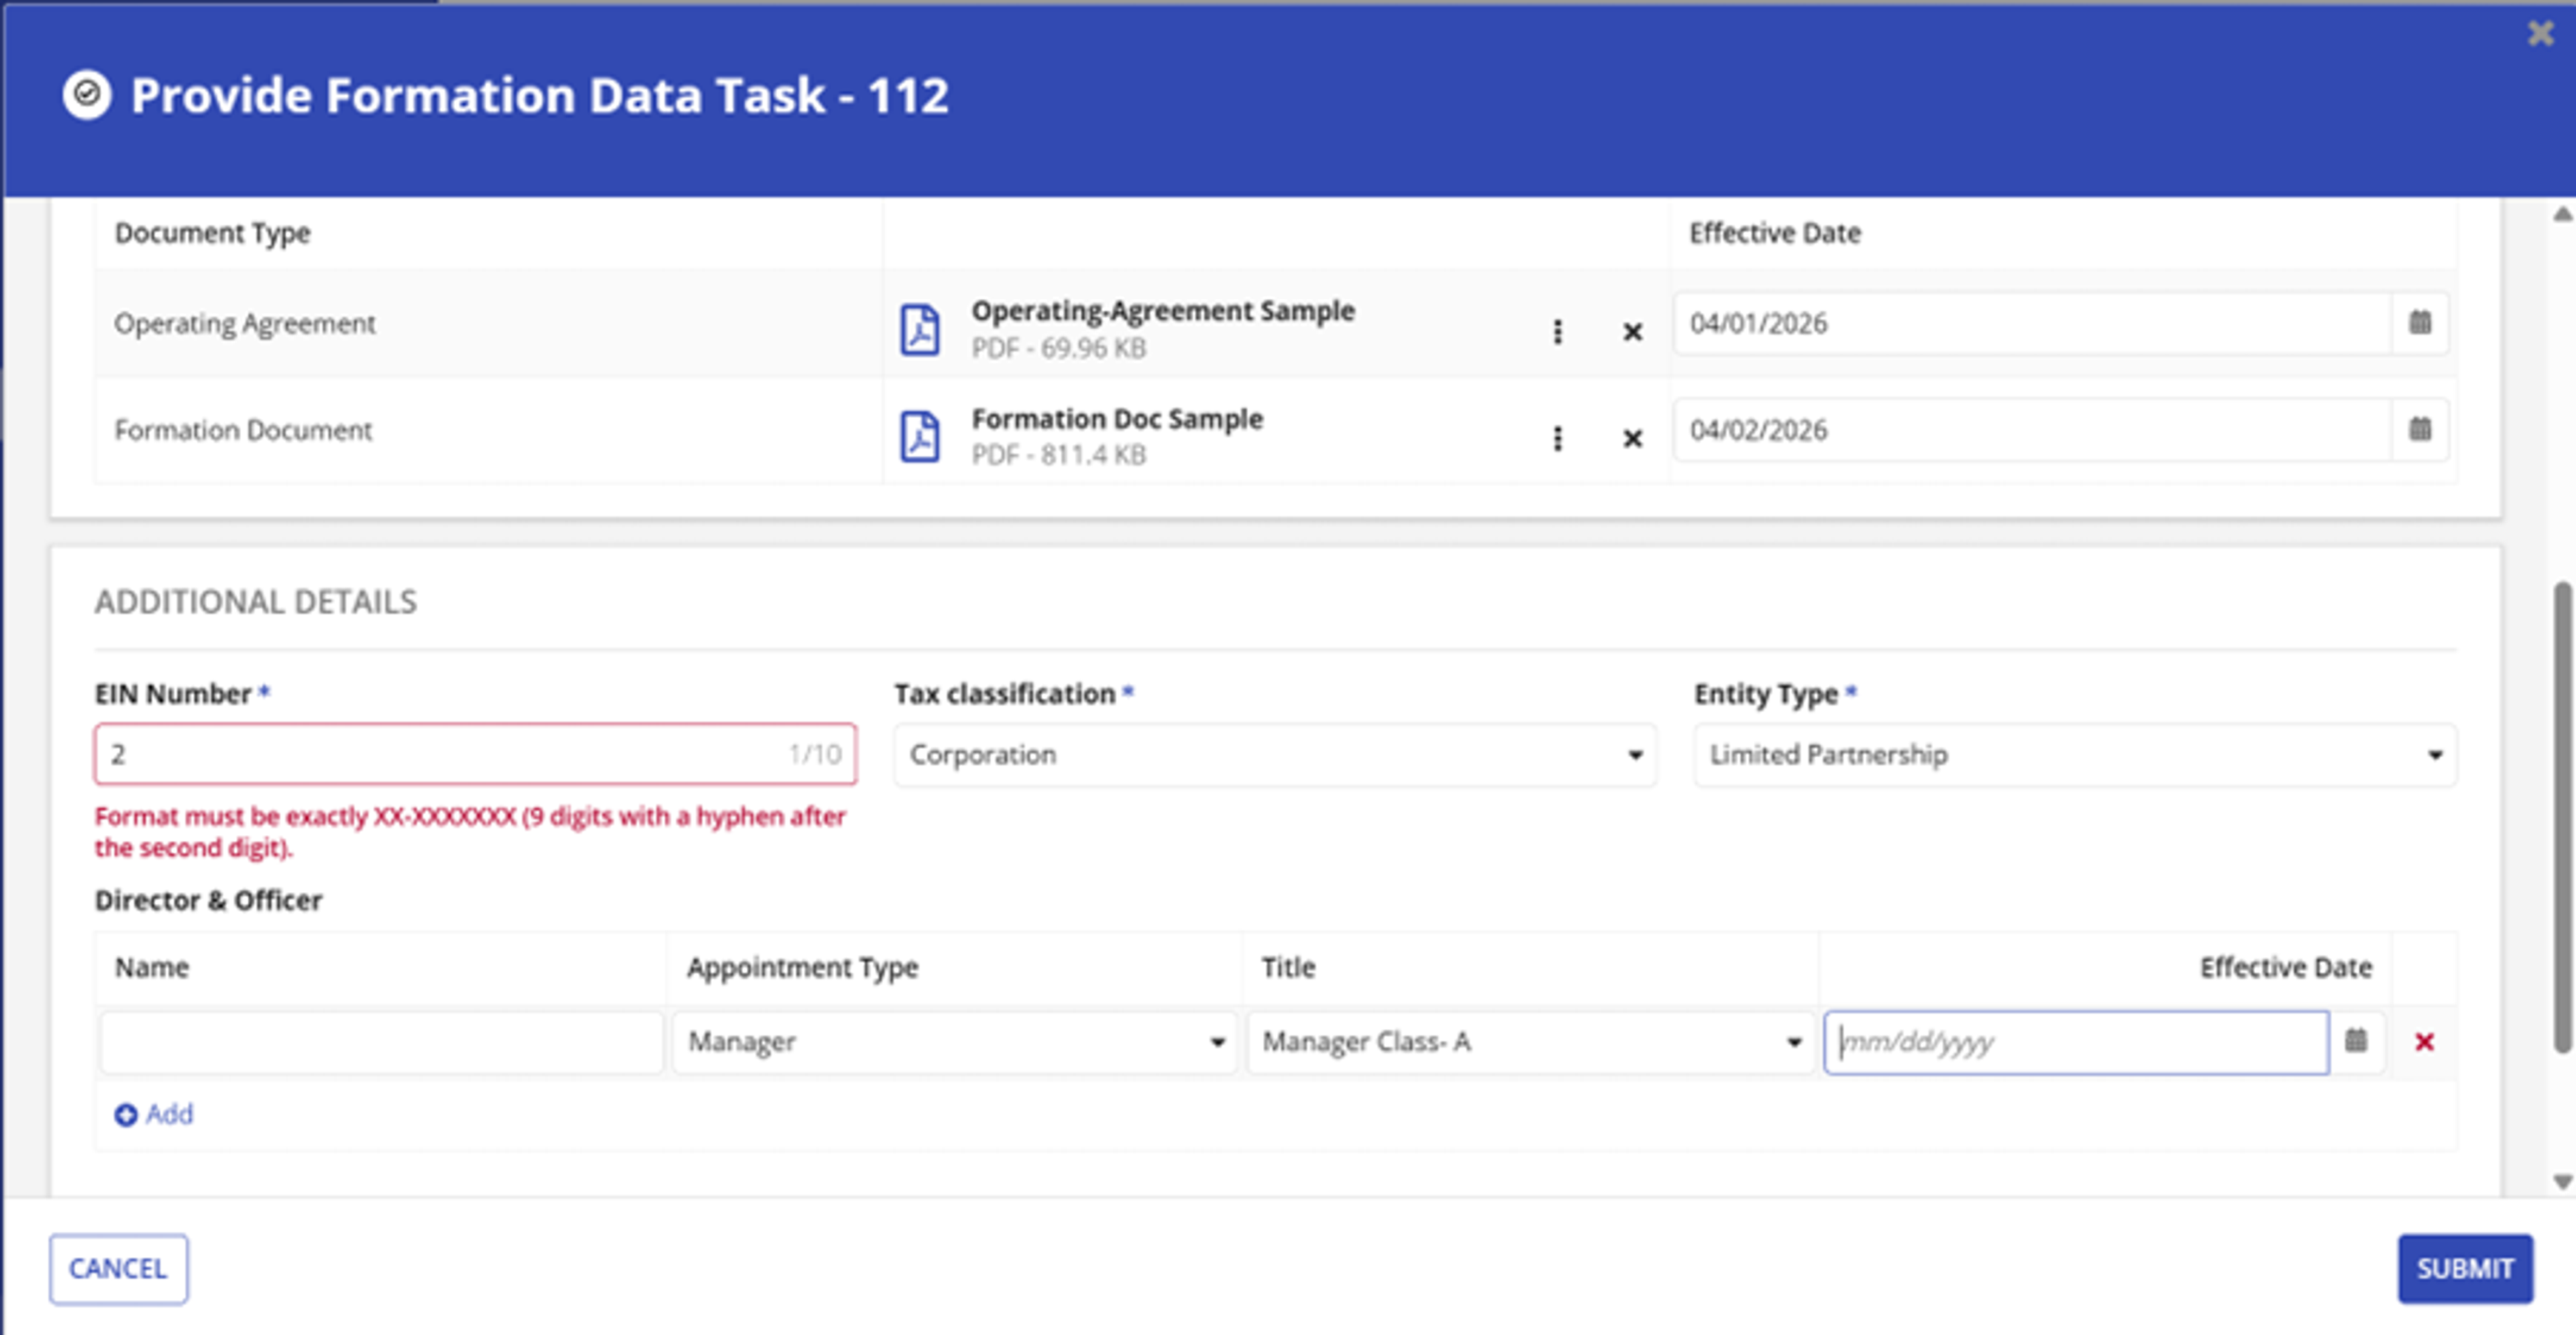Screen dimensions: 2576x1335
Task: Open calendar for Formation Document effective date
Action: pos(2419,430)
